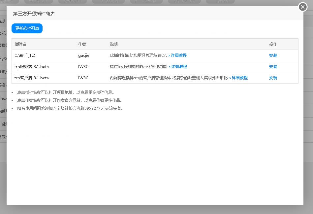Open the frp客户端_3.1.beta plugin name
Viewport: 313px width, 214px height.
32,78
